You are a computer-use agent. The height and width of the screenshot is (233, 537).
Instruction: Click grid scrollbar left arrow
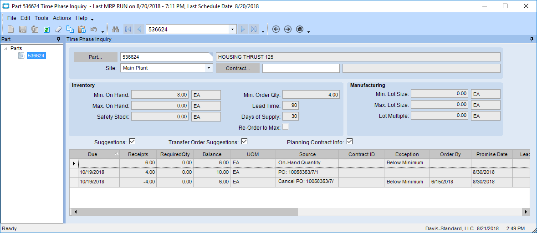[75, 212]
